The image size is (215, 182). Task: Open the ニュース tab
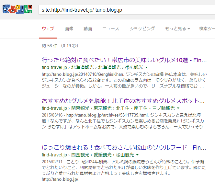tap(111, 29)
